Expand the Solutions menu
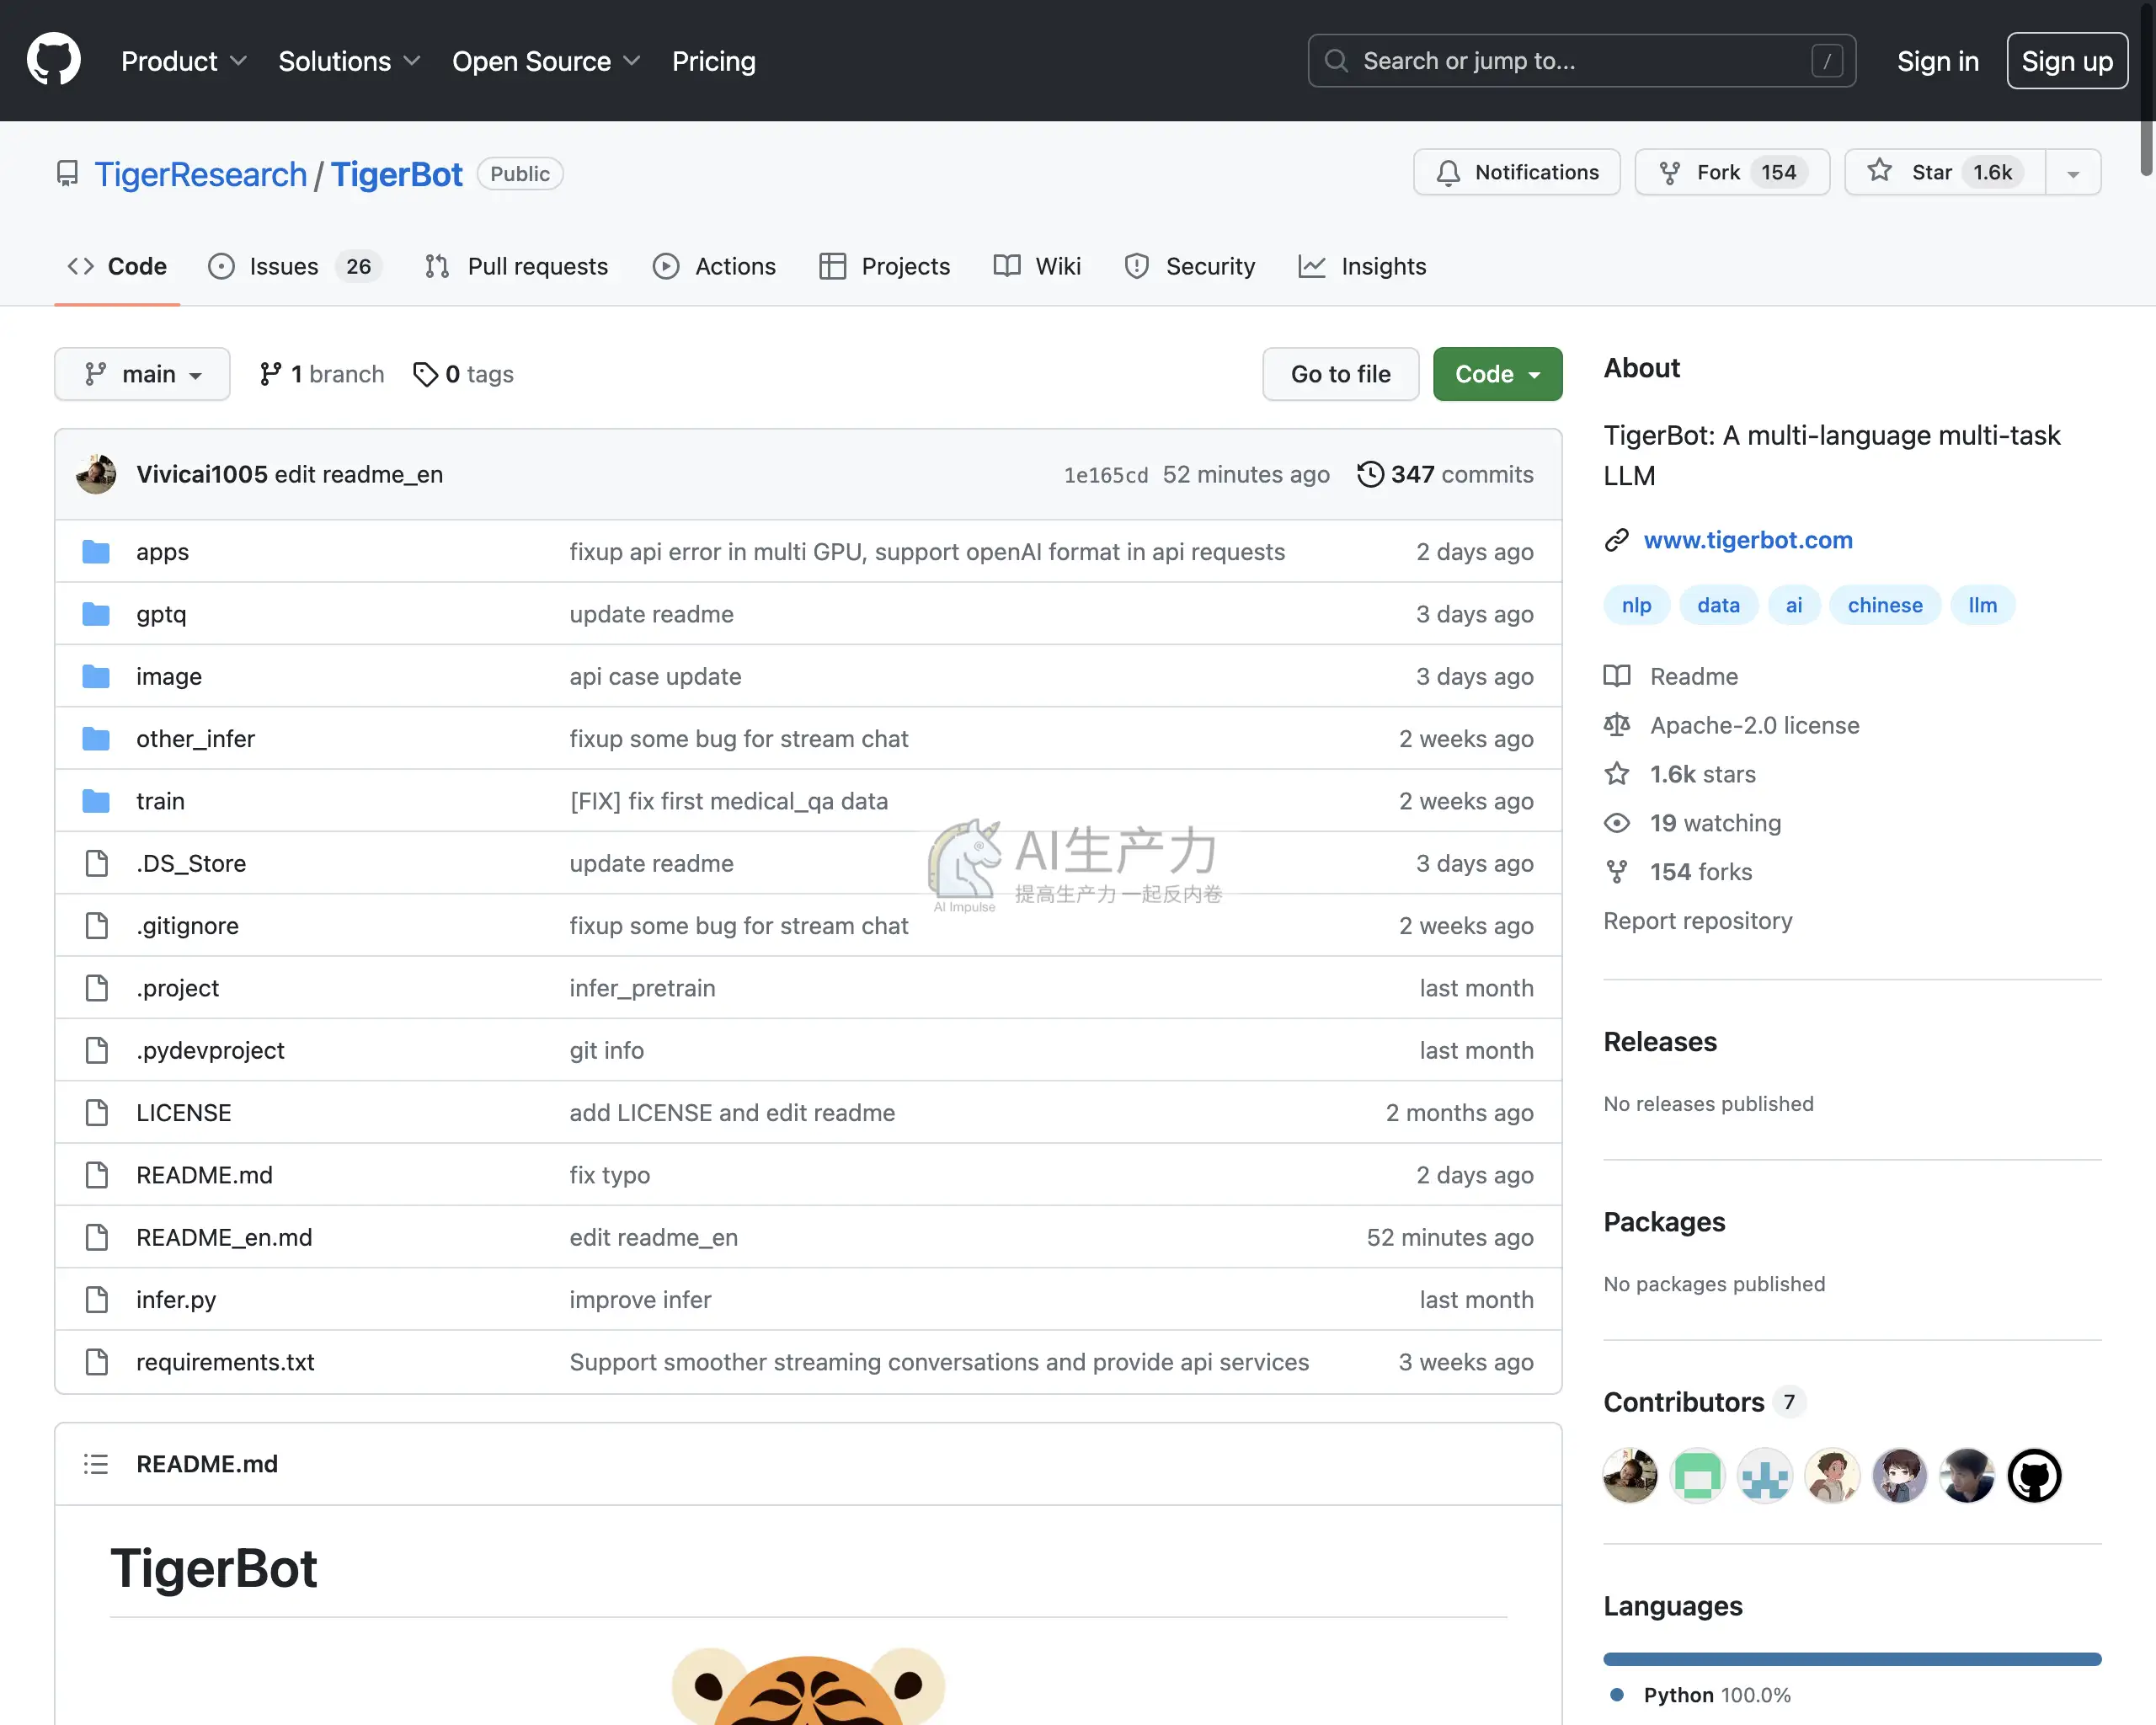 point(349,61)
